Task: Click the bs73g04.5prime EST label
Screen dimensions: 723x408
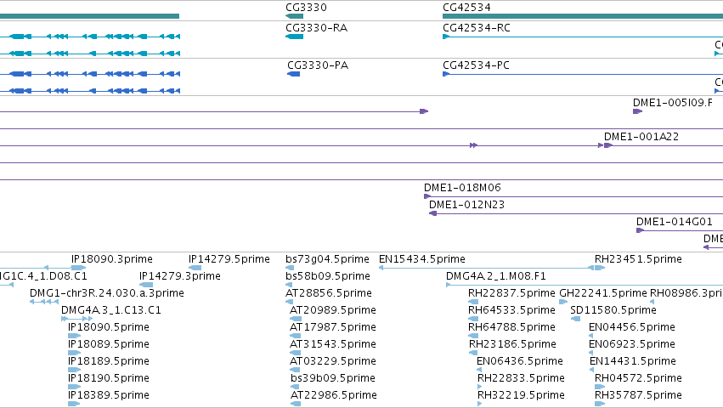Action: point(327,259)
